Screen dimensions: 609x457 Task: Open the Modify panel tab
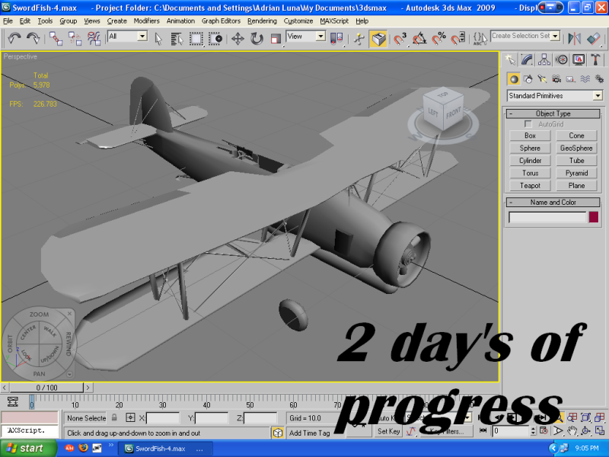point(528,59)
